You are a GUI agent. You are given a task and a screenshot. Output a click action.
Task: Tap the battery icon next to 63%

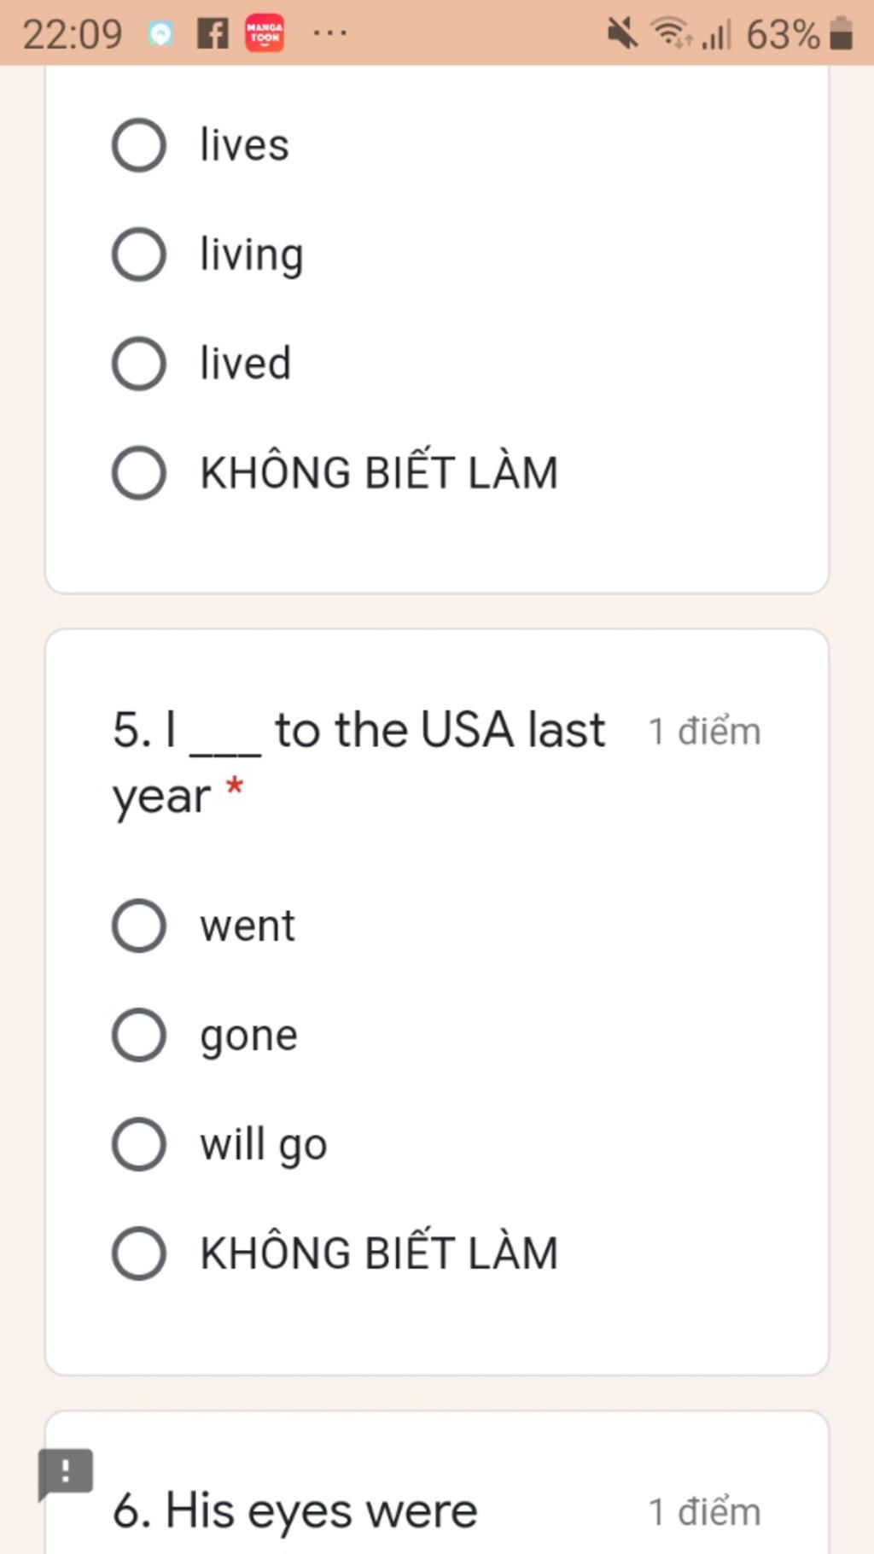pyautogui.click(x=842, y=34)
